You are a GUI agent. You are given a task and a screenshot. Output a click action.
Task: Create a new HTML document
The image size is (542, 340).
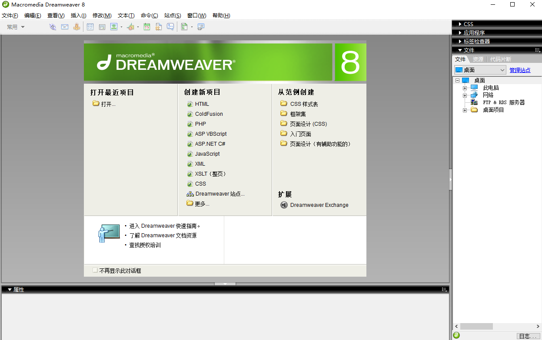201,104
